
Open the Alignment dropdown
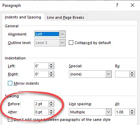pyautogui.click(x=62, y=34)
